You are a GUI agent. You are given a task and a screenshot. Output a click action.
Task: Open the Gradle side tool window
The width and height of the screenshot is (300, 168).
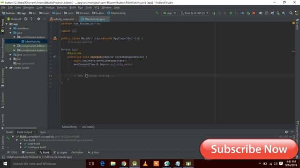(x=298, y=24)
